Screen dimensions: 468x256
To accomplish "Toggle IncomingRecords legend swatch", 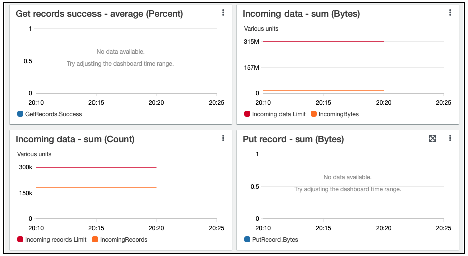I will (x=95, y=240).
